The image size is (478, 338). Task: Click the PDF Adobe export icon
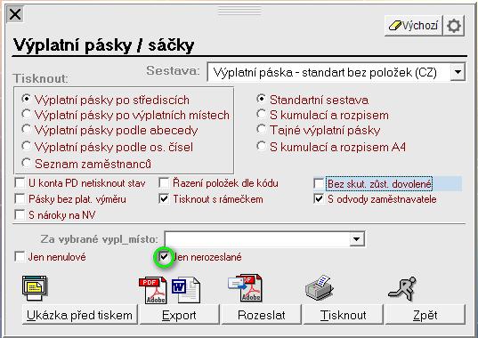[153, 290]
